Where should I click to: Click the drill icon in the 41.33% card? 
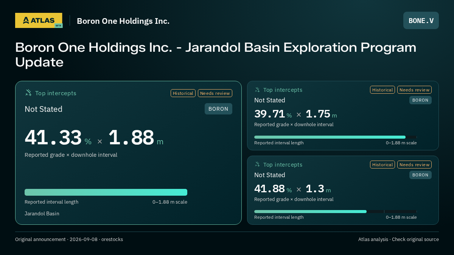(28, 93)
